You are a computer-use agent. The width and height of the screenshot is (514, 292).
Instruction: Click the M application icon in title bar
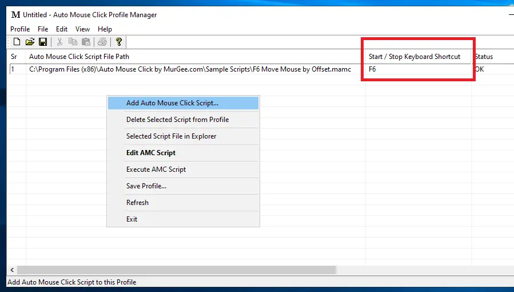15,15
